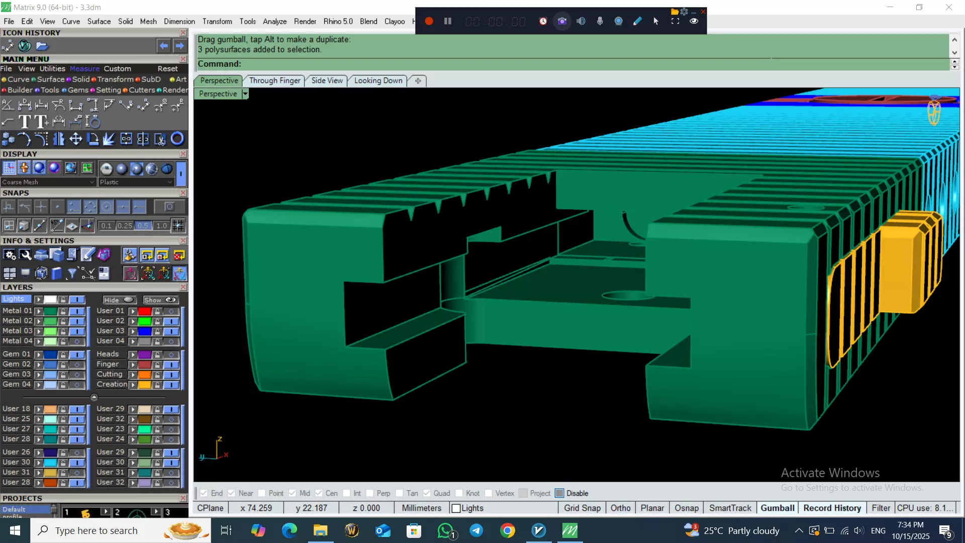The width and height of the screenshot is (965, 543).
Task: Click the 0.25 snap spacing button
Action: [125, 226]
